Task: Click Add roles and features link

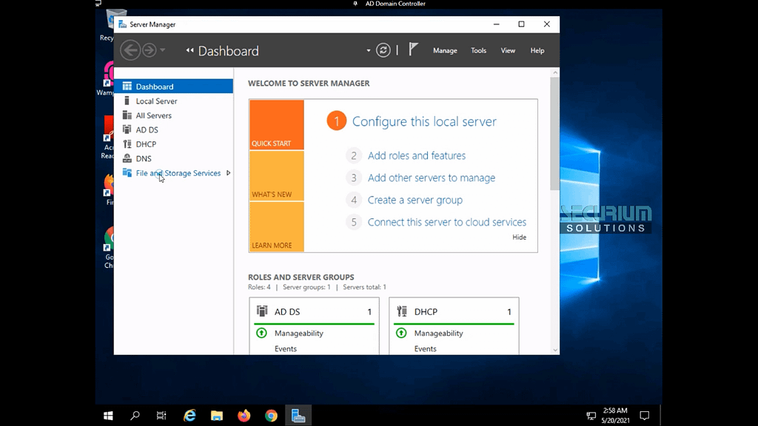Action: pyautogui.click(x=416, y=155)
